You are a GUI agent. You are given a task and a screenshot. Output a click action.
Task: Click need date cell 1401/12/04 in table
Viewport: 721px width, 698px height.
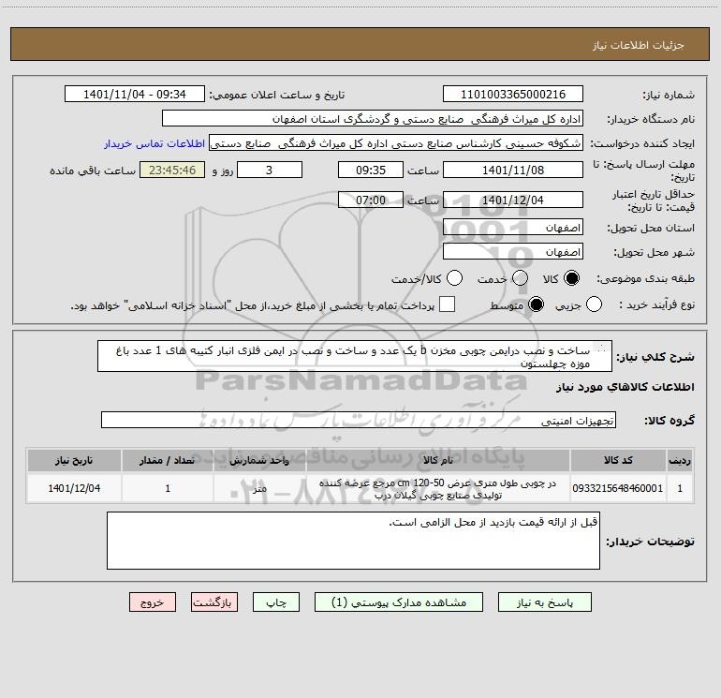pos(74,488)
